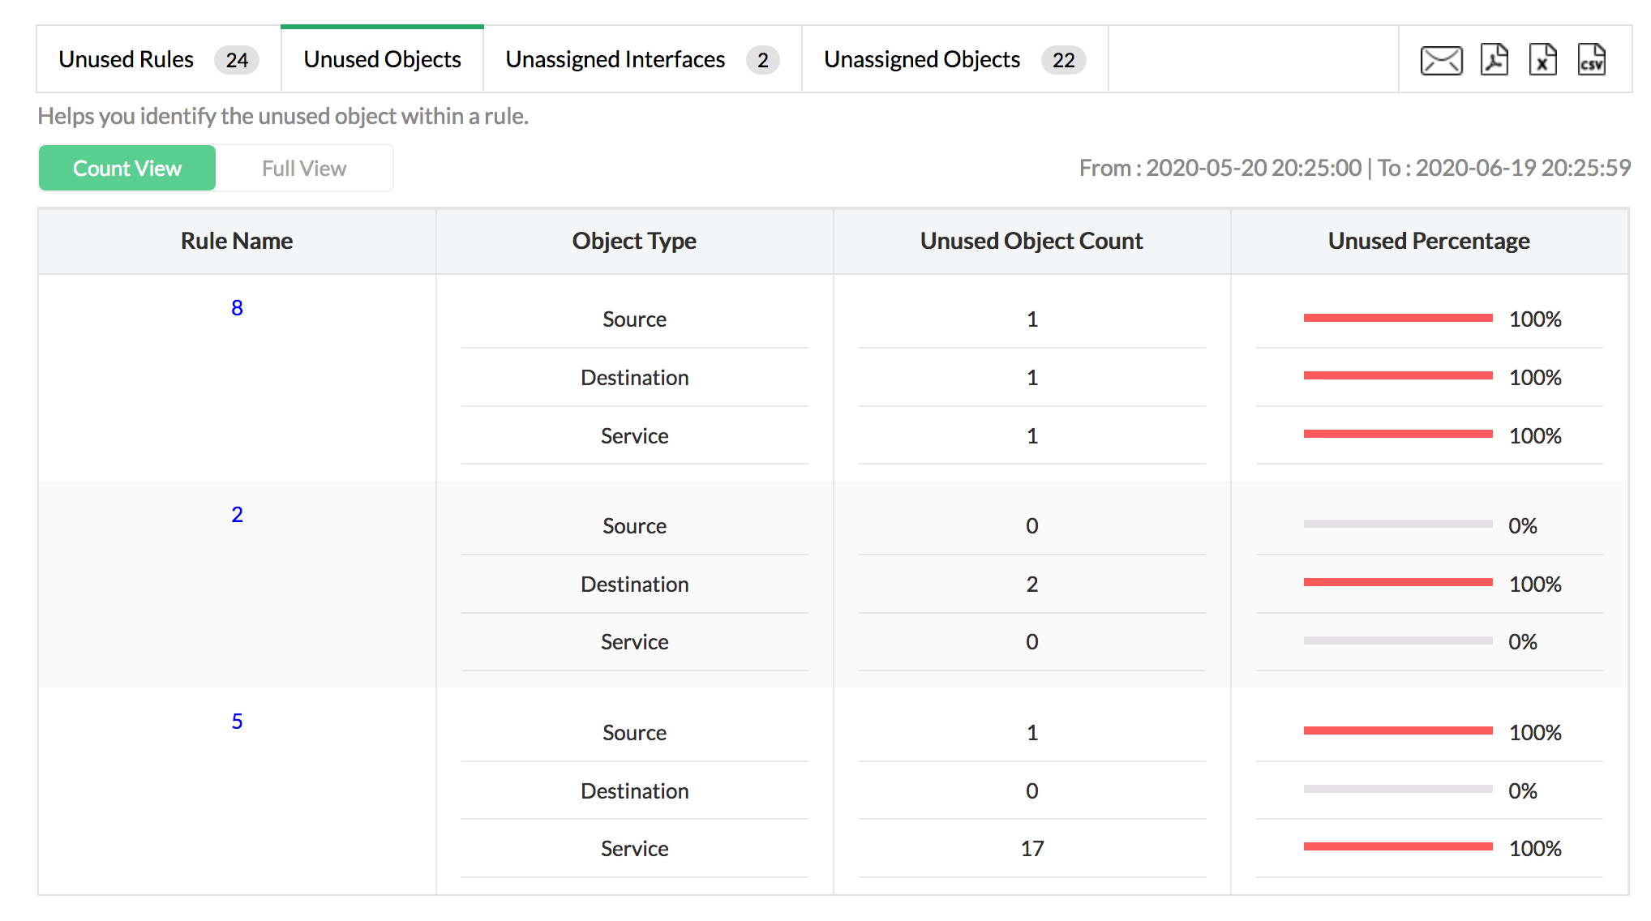
Task: View details of rule 2
Action: click(236, 513)
